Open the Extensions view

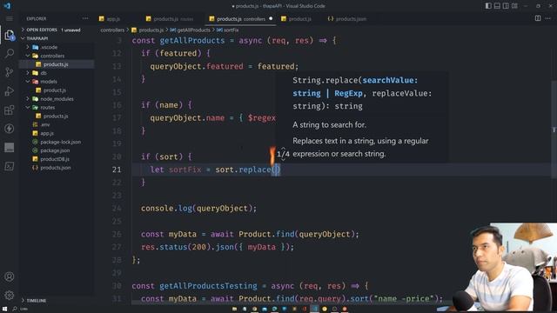[10, 110]
